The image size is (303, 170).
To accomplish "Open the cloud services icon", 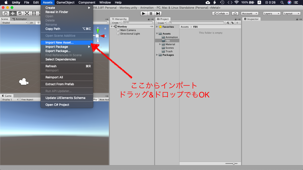I will click(235, 14).
